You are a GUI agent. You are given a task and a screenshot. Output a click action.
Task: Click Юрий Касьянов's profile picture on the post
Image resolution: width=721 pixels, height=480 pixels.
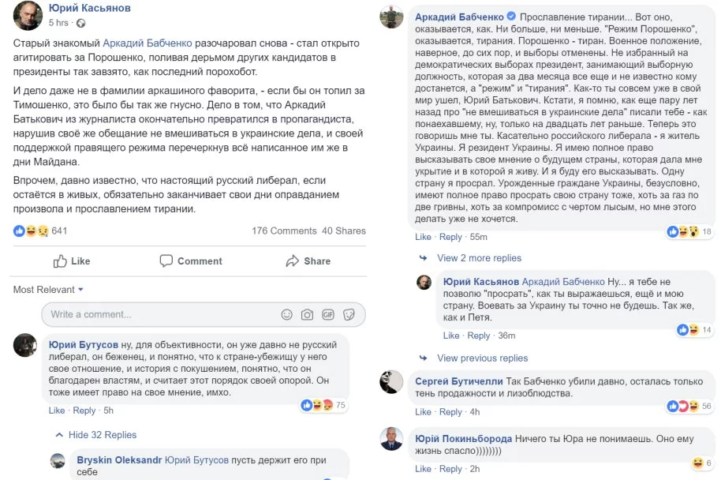pos(28,14)
